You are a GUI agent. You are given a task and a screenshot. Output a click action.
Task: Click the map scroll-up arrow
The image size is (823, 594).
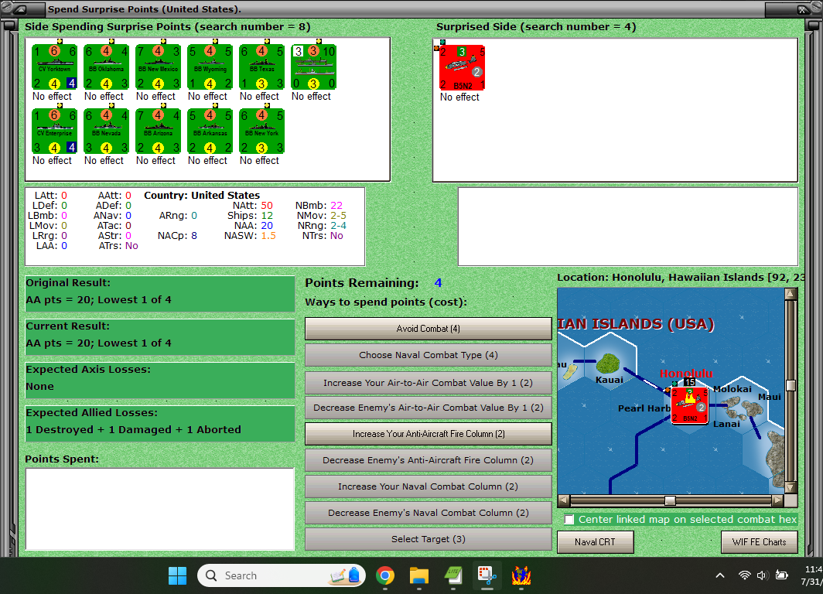(x=791, y=294)
